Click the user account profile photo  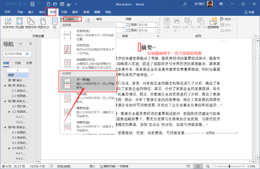pyautogui.click(x=210, y=4)
